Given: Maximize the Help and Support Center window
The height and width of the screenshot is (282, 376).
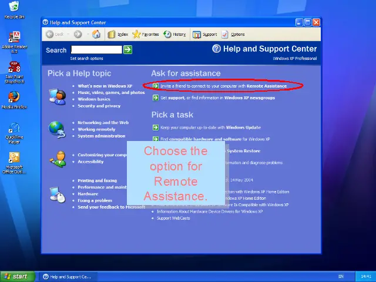Looking at the screenshot, I should (308, 22).
